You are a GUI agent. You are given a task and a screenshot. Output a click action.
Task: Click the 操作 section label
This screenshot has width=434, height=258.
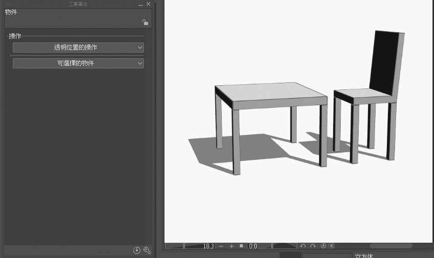coord(15,36)
